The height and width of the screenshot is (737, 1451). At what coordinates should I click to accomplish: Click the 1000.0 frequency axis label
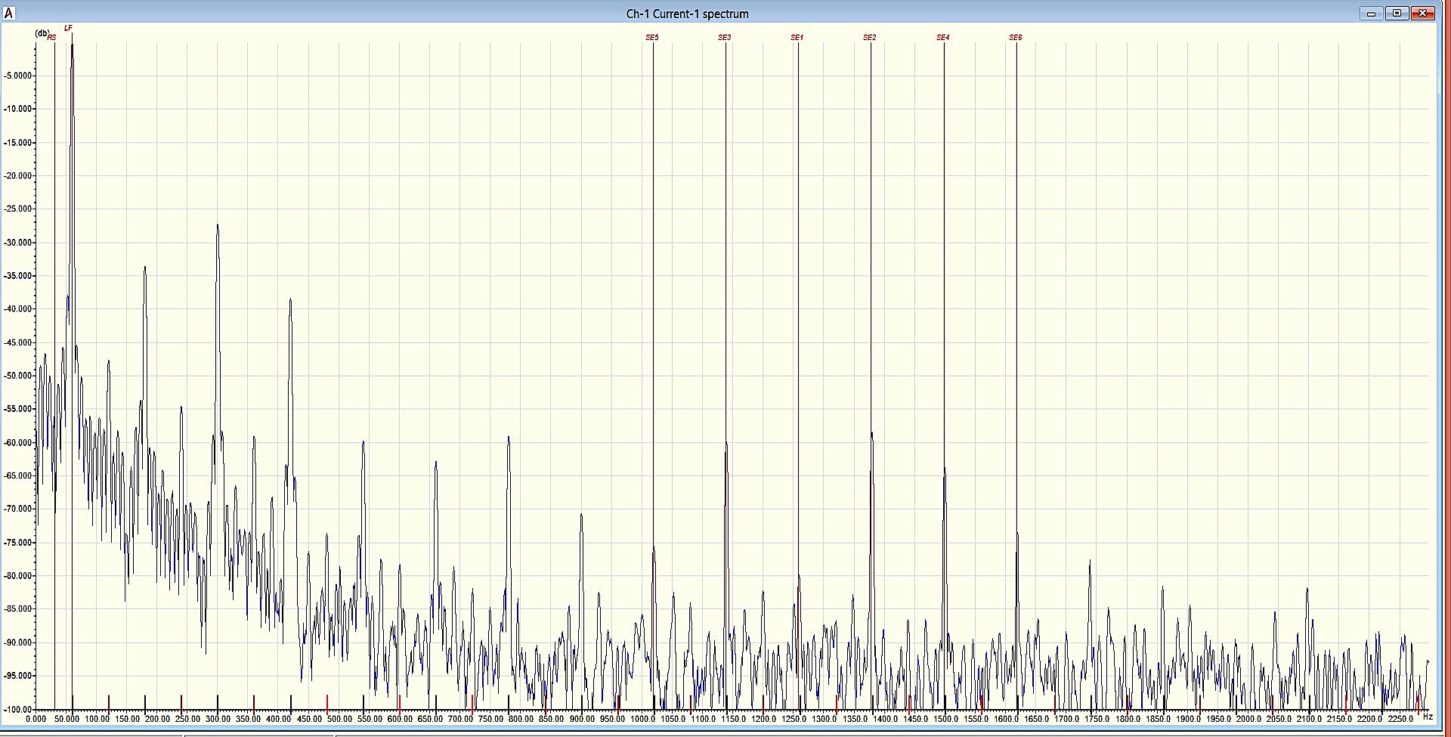coord(642,719)
